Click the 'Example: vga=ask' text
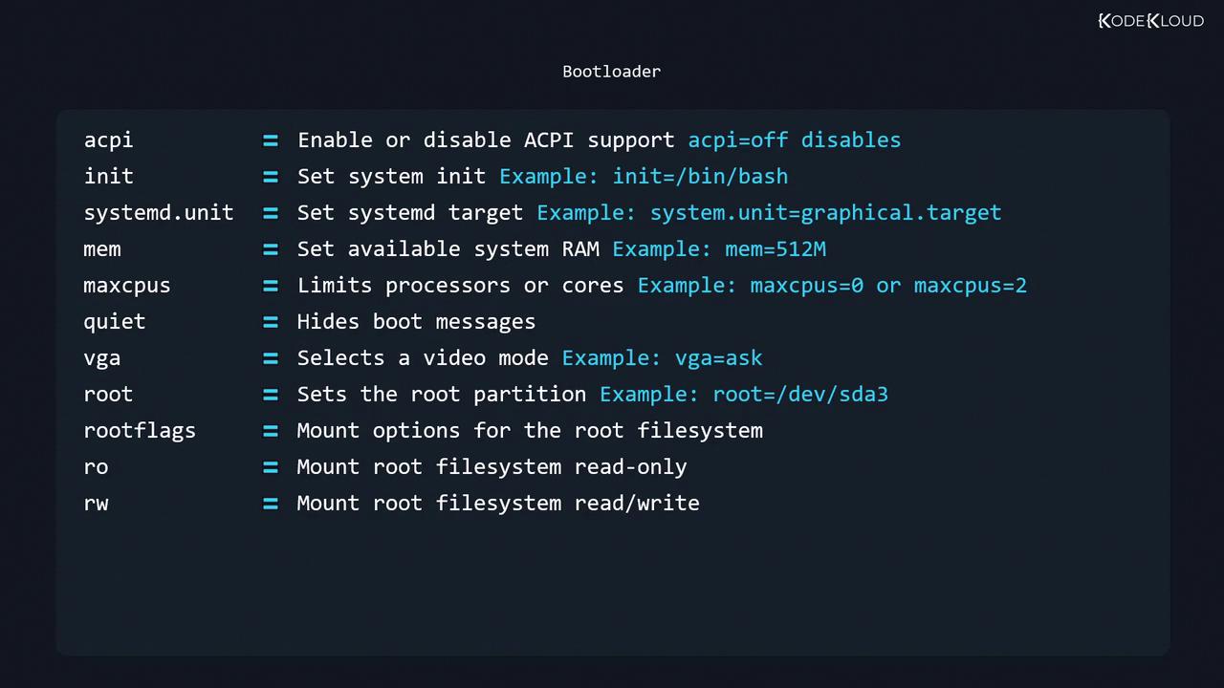The image size is (1224, 688). [x=662, y=358]
